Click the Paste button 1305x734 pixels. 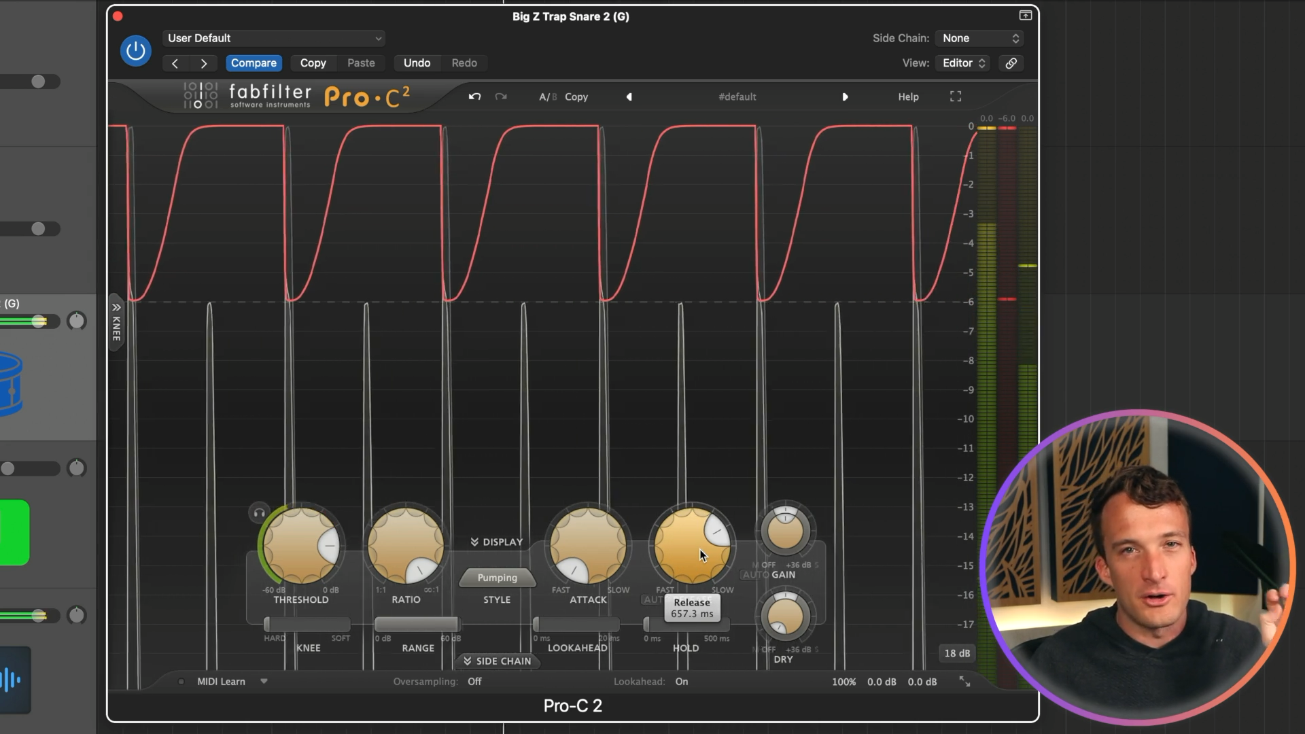pyautogui.click(x=361, y=63)
